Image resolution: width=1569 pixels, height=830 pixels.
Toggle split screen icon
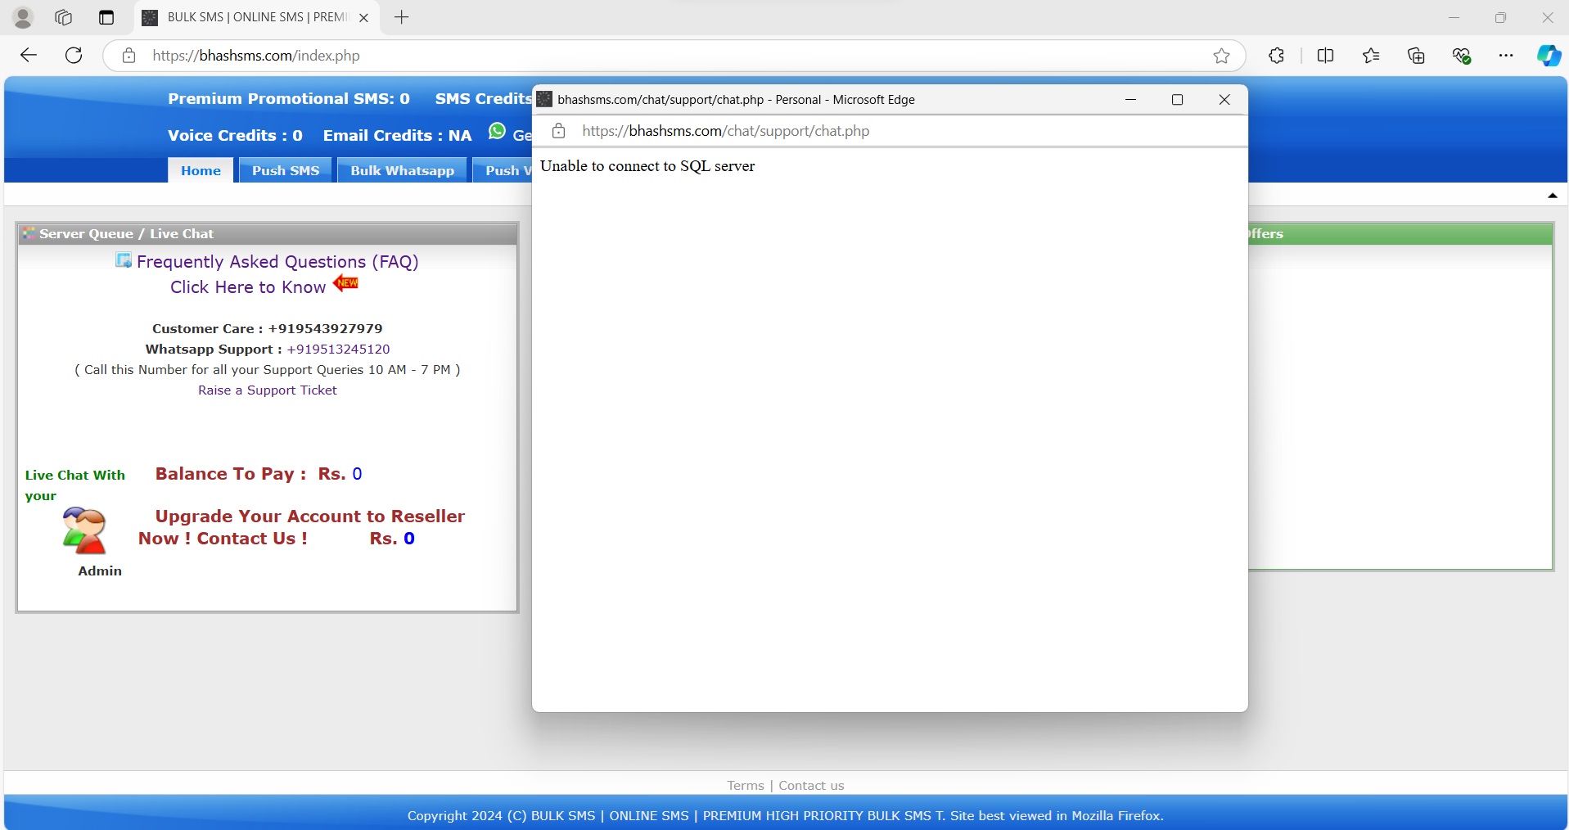1326,56
